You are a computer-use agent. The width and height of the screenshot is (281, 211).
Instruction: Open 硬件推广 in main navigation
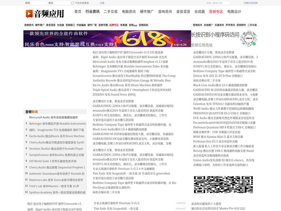tap(147, 12)
